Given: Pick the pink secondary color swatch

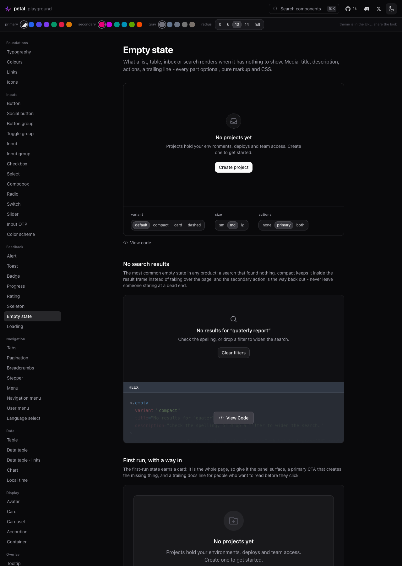Looking at the screenshot, I should pos(102,25).
